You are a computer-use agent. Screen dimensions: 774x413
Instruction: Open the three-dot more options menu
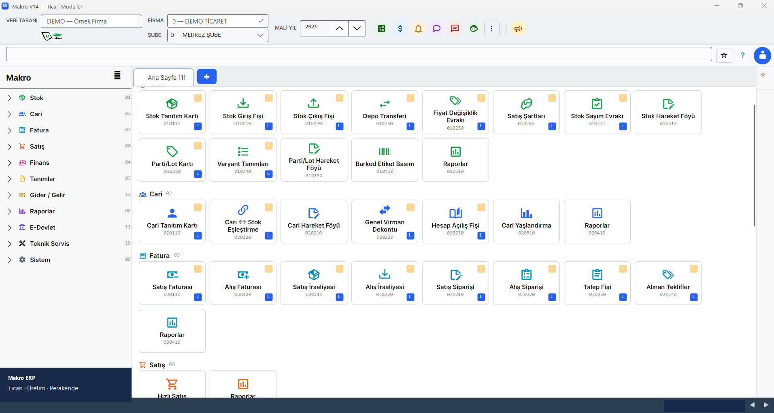(491, 28)
